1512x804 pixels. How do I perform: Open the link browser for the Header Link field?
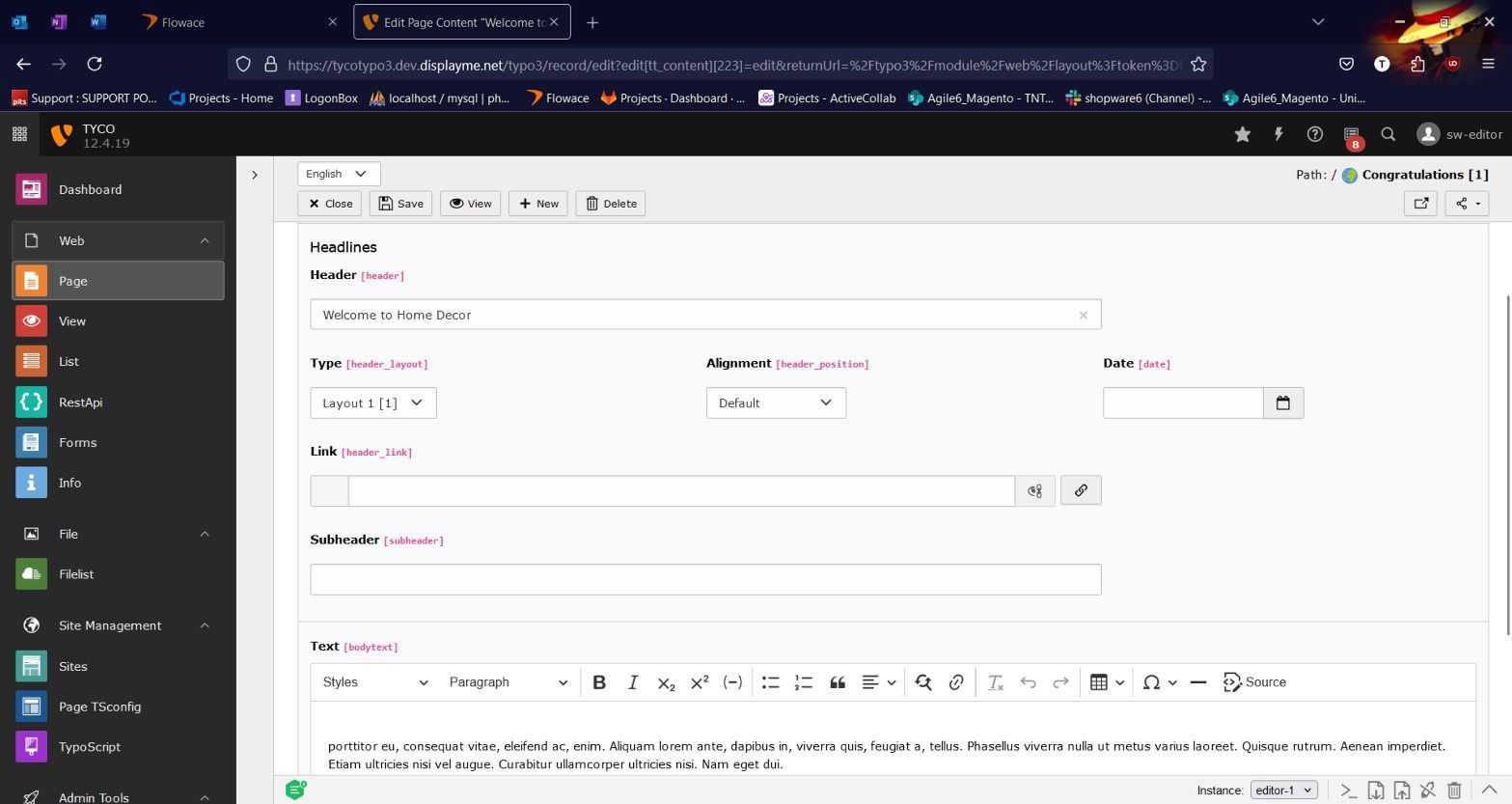click(x=1080, y=490)
